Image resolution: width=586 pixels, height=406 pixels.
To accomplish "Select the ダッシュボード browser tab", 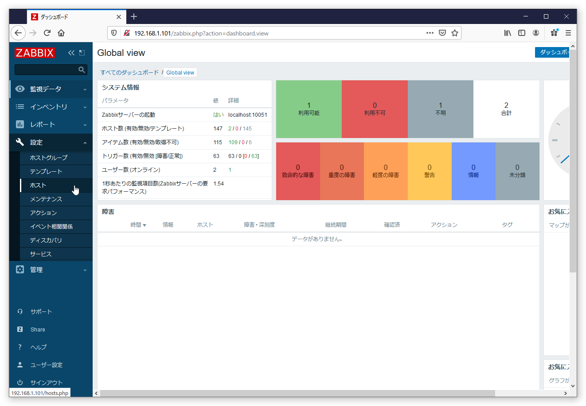I will pyautogui.click(x=76, y=17).
